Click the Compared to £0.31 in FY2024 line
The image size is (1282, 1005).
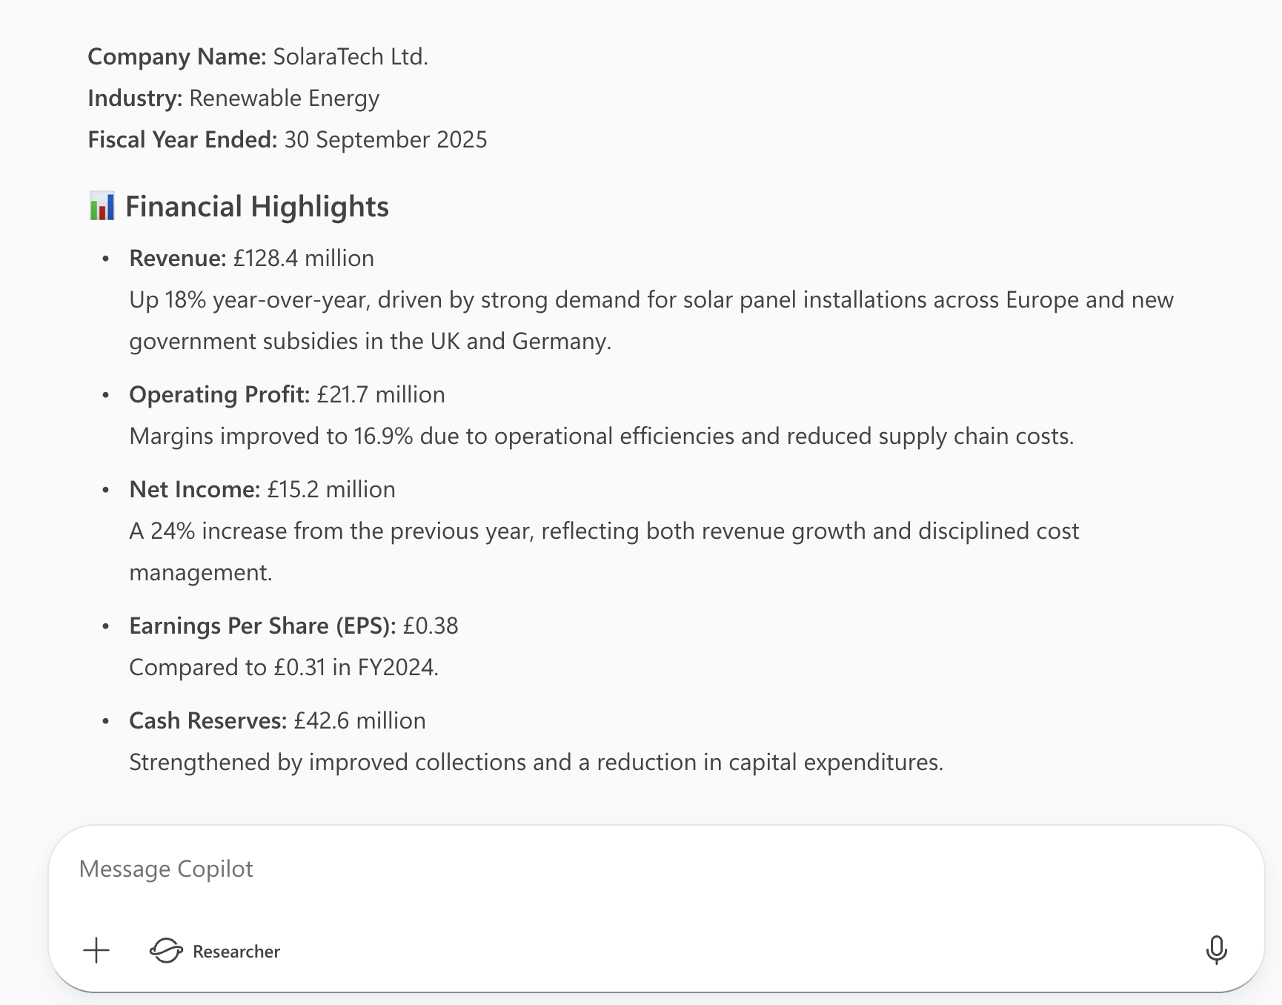click(x=284, y=667)
